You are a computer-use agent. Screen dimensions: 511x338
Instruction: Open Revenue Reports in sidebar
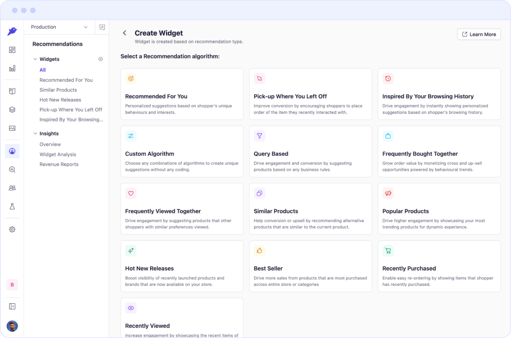click(59, 164)
